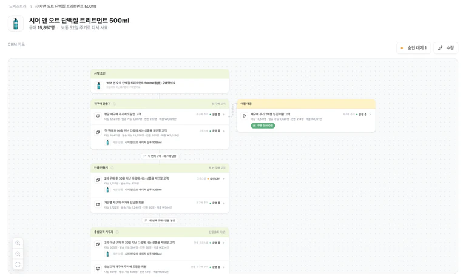The image size is (466, 279).
Task: Select the 충성고객 키우기 section header
Action: 160,232
